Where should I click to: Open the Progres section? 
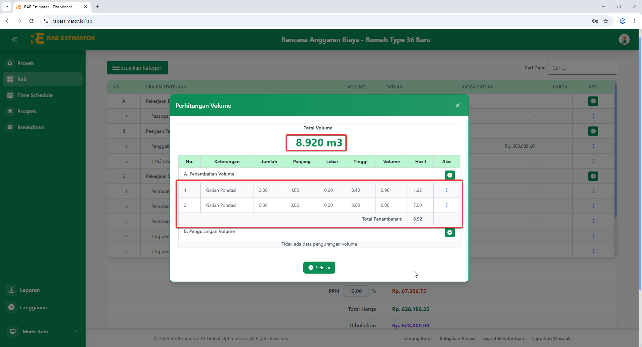point(26,111)
